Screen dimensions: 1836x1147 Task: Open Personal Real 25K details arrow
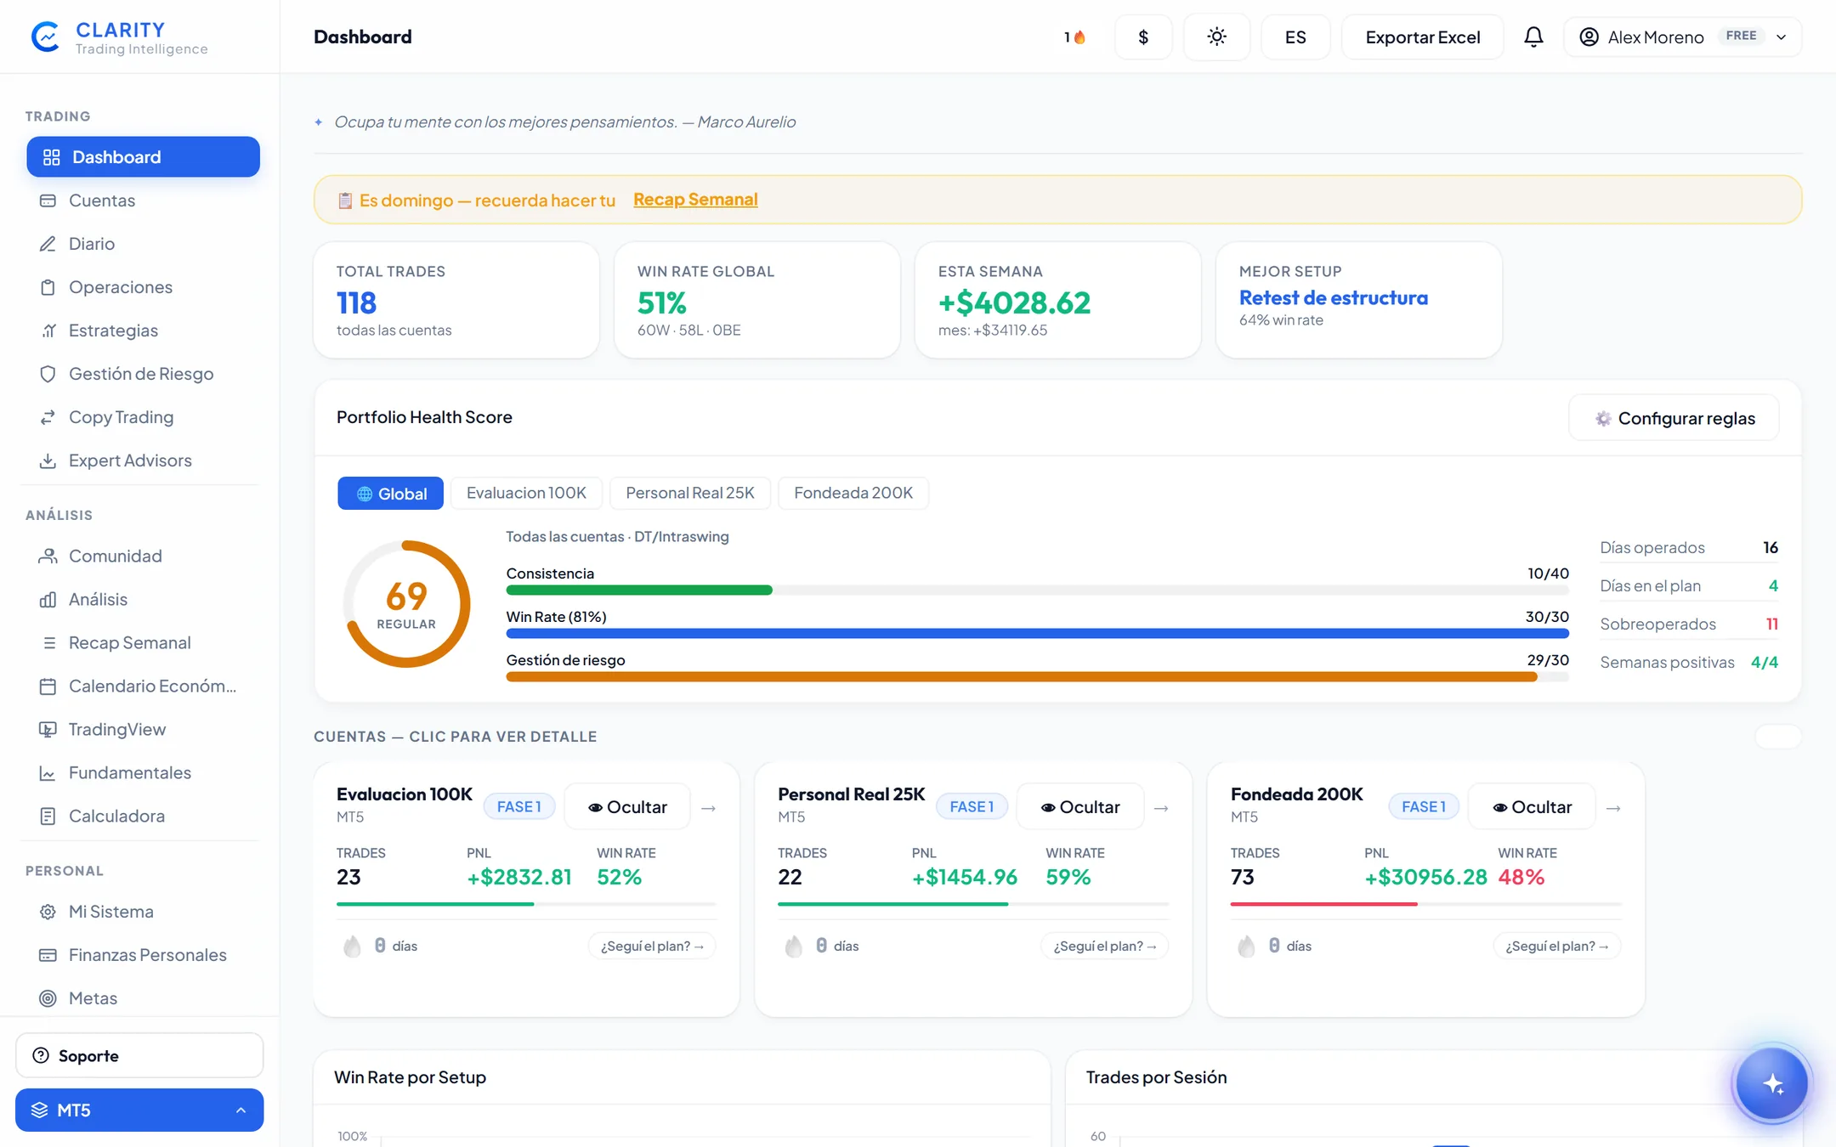(x=1161, y=808)
